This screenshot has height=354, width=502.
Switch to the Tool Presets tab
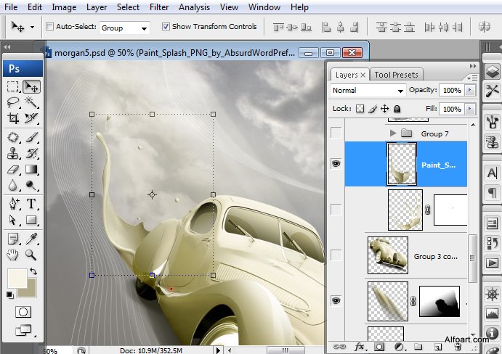[x=395, y=75]
